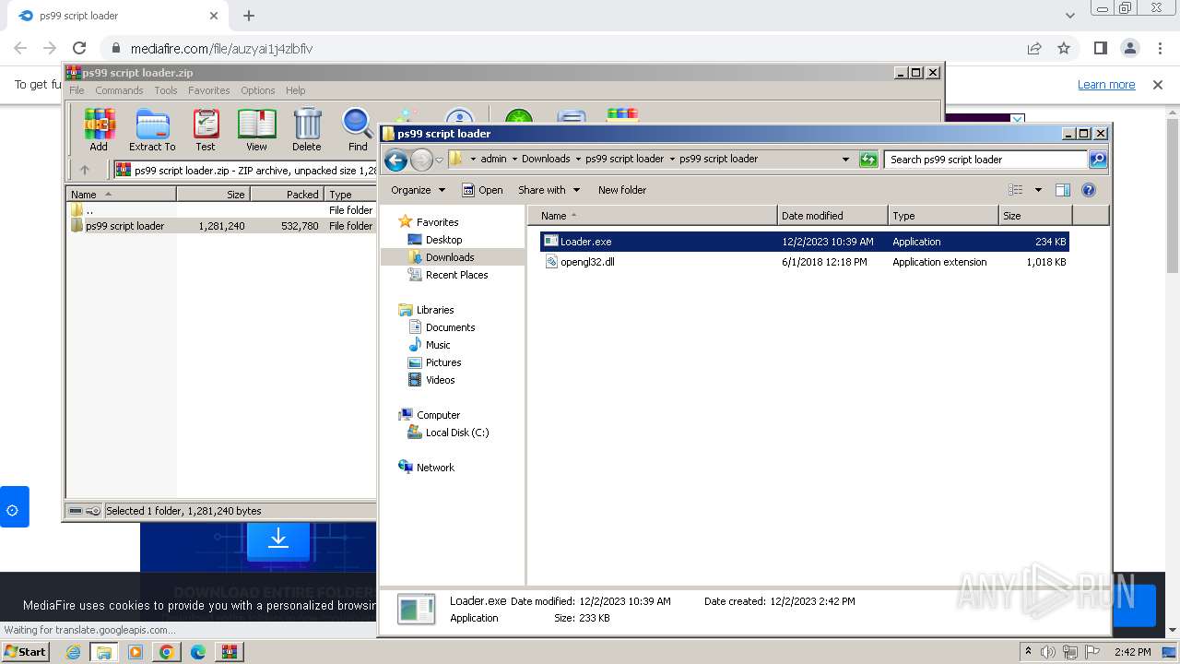Expand more view options dropdown arrow
1180x664 pixels.
pyautogui.click(x=1038, y=190)
